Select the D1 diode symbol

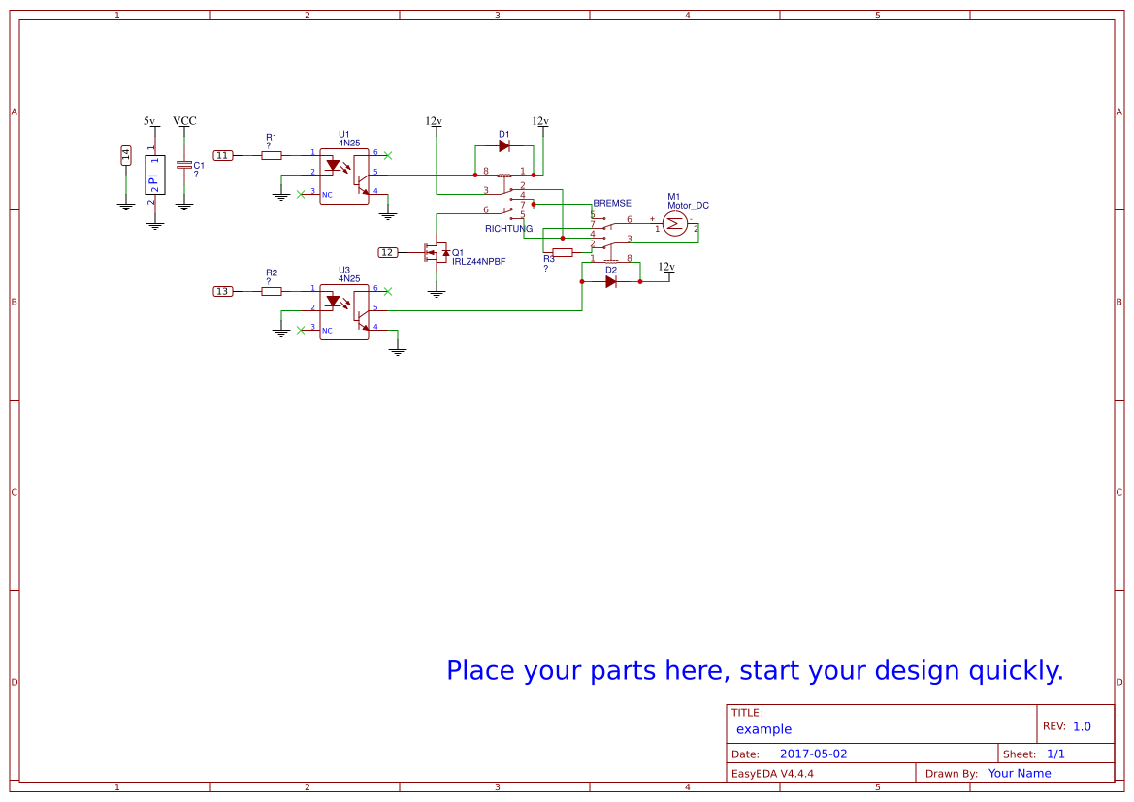click(x=504, y=146)
